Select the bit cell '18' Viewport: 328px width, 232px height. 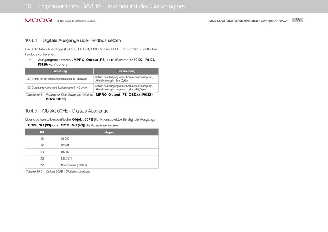(x=42, y=152)
